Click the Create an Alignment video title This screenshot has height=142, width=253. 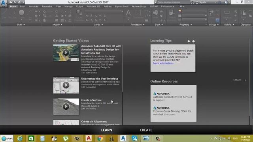(x=94, y=121)
